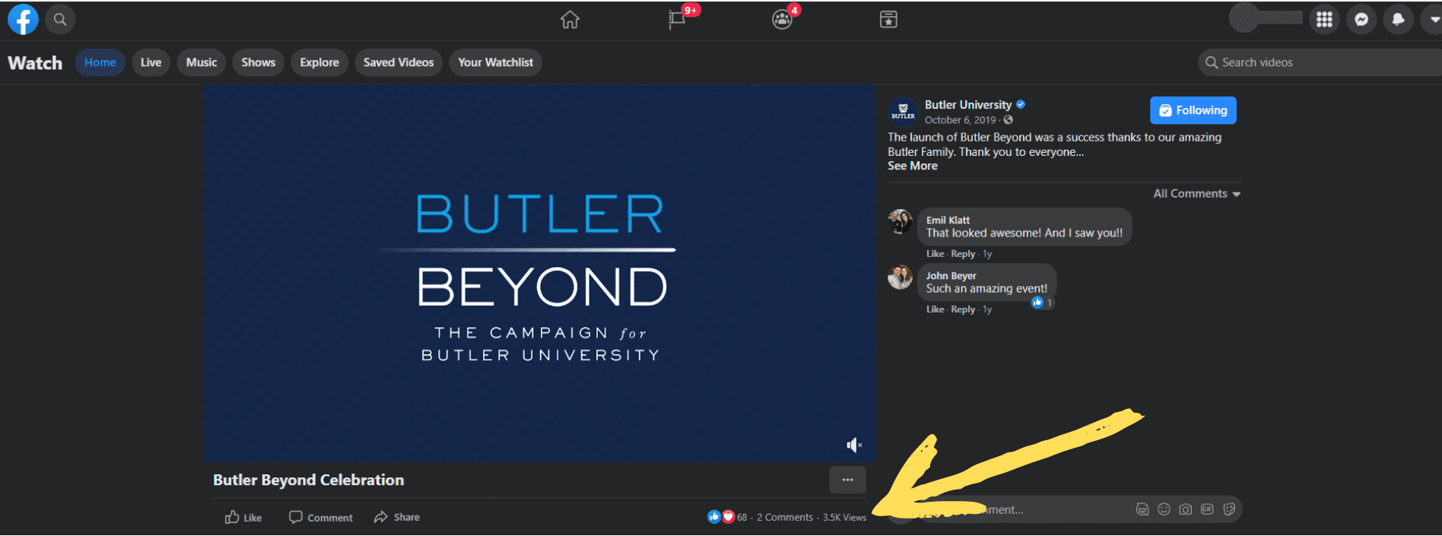Open the October 6, 2019 post date
Image resolution: width=1442 pixels, height=536 pixels.
tap(960, 120)
